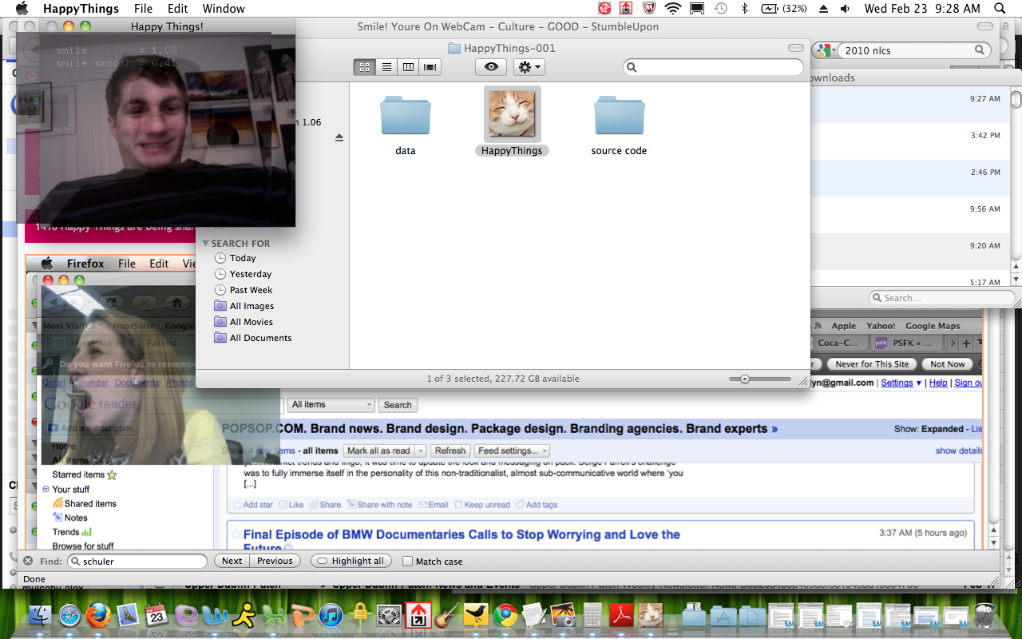Collapse the SEARCH FOR sidebar section
The height and width of the screenshot is (639, 1022).
pos(205,244)
